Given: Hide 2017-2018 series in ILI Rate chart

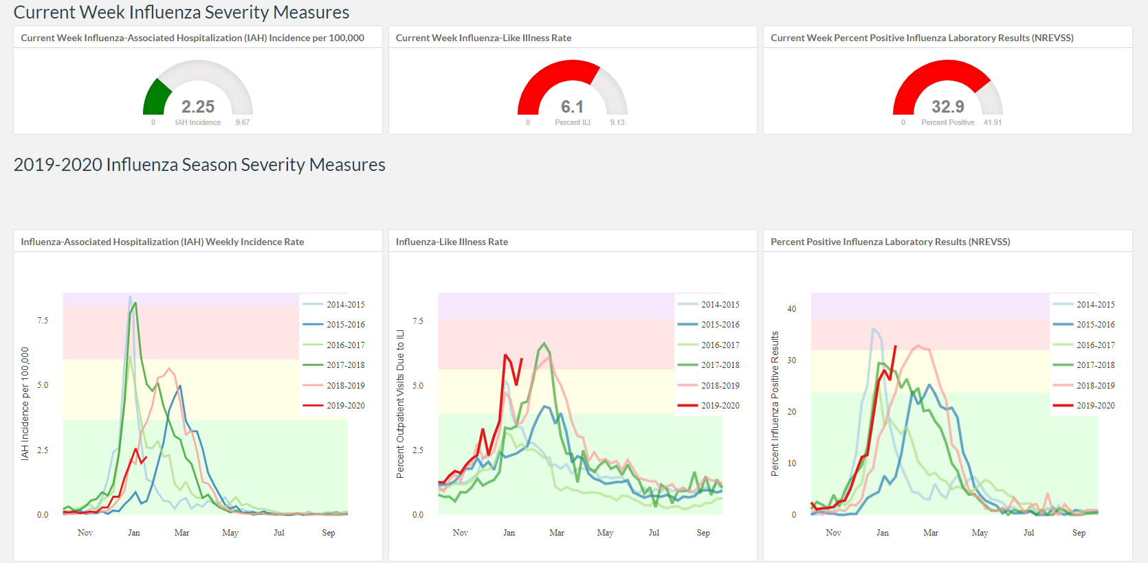Looking at the screenshot, I should point(709,365).
